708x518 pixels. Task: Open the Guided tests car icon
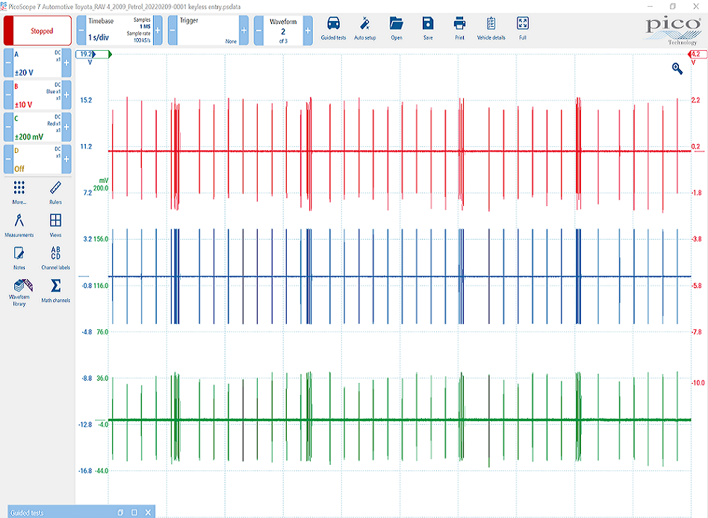click(x=333, y=28)
